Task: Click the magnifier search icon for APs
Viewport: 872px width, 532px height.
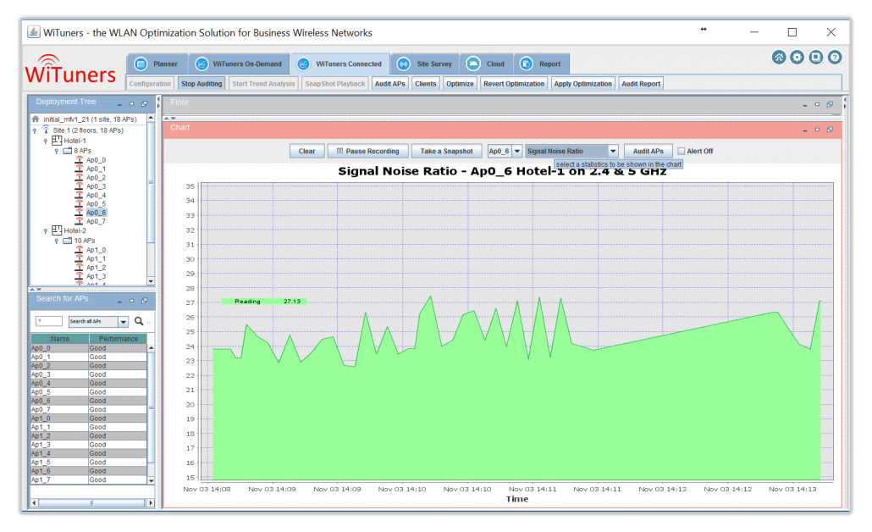Action: tap(139, 321)
